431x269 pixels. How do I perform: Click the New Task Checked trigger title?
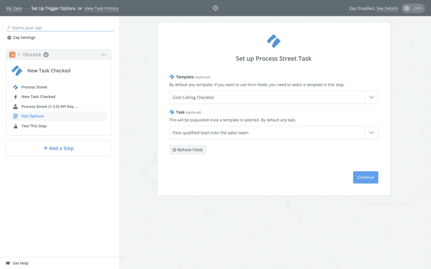(49, 71)
